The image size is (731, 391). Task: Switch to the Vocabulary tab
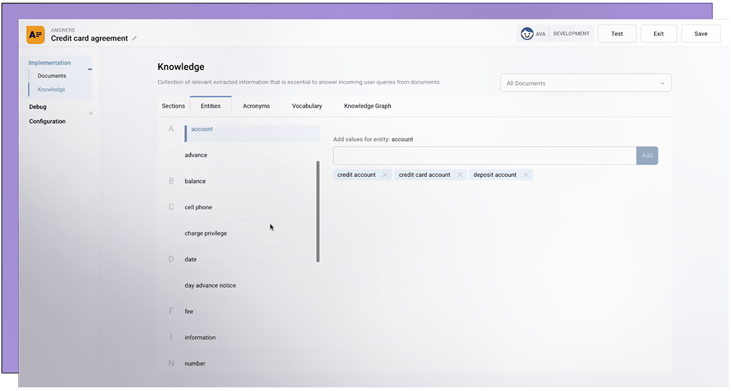coord(307,106)
